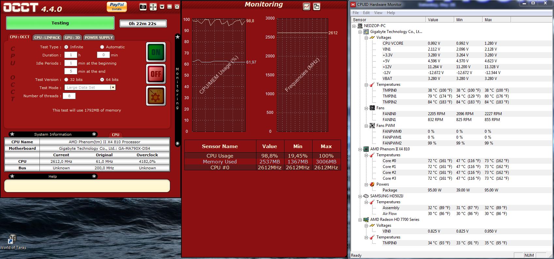The width and height of the screenshot is (554, 259).
Task: Click the green Testing status bar
Action: click(x=60, y=23)
